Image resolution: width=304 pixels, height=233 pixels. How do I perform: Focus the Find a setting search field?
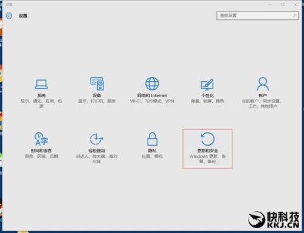tap(257, 16)
